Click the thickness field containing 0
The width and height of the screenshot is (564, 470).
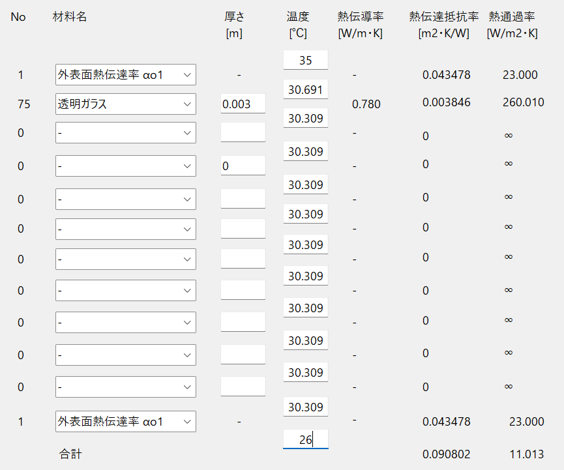coord(243,166)
